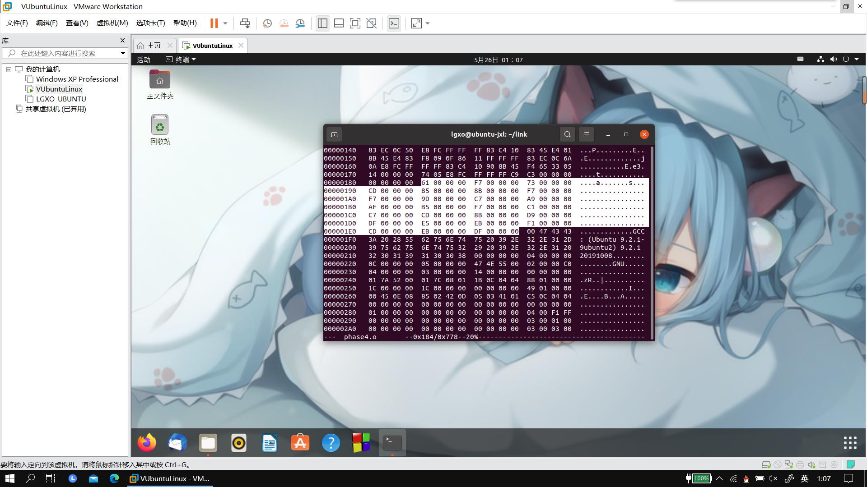Show all applications grid

850,443
